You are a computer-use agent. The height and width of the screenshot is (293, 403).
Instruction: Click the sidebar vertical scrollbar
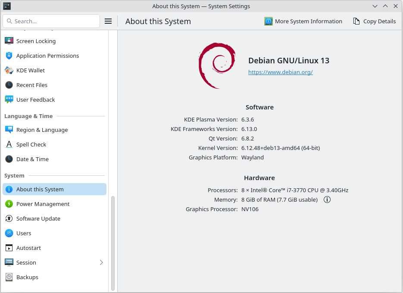point(113,243)
